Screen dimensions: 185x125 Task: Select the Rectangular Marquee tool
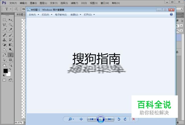pos(4,20)
